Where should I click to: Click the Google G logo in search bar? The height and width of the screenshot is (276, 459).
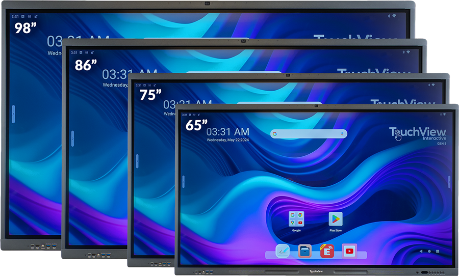(x=274, y=134)
